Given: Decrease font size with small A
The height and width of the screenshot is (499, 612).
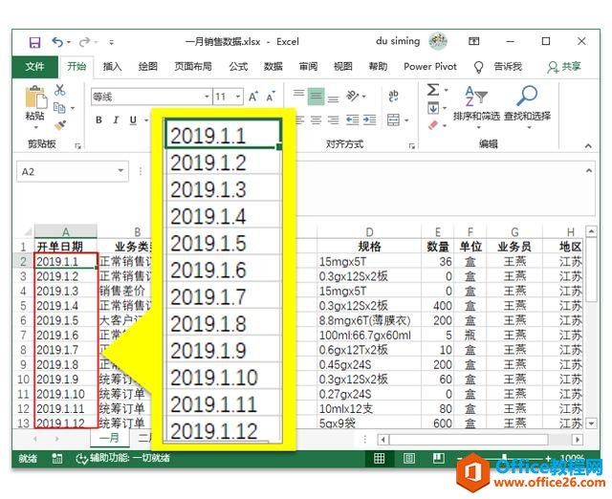Looking at the screenshot, I should coord(271,97).
